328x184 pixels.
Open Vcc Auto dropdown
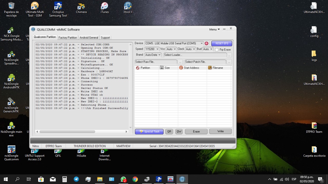point(171,49)
